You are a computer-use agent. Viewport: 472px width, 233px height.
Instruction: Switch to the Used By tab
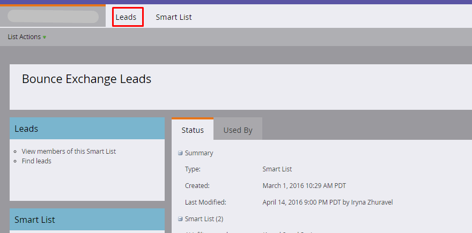(x=238, y=130)
